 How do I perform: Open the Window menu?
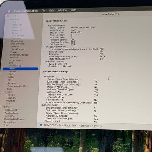tap(62, 10)
